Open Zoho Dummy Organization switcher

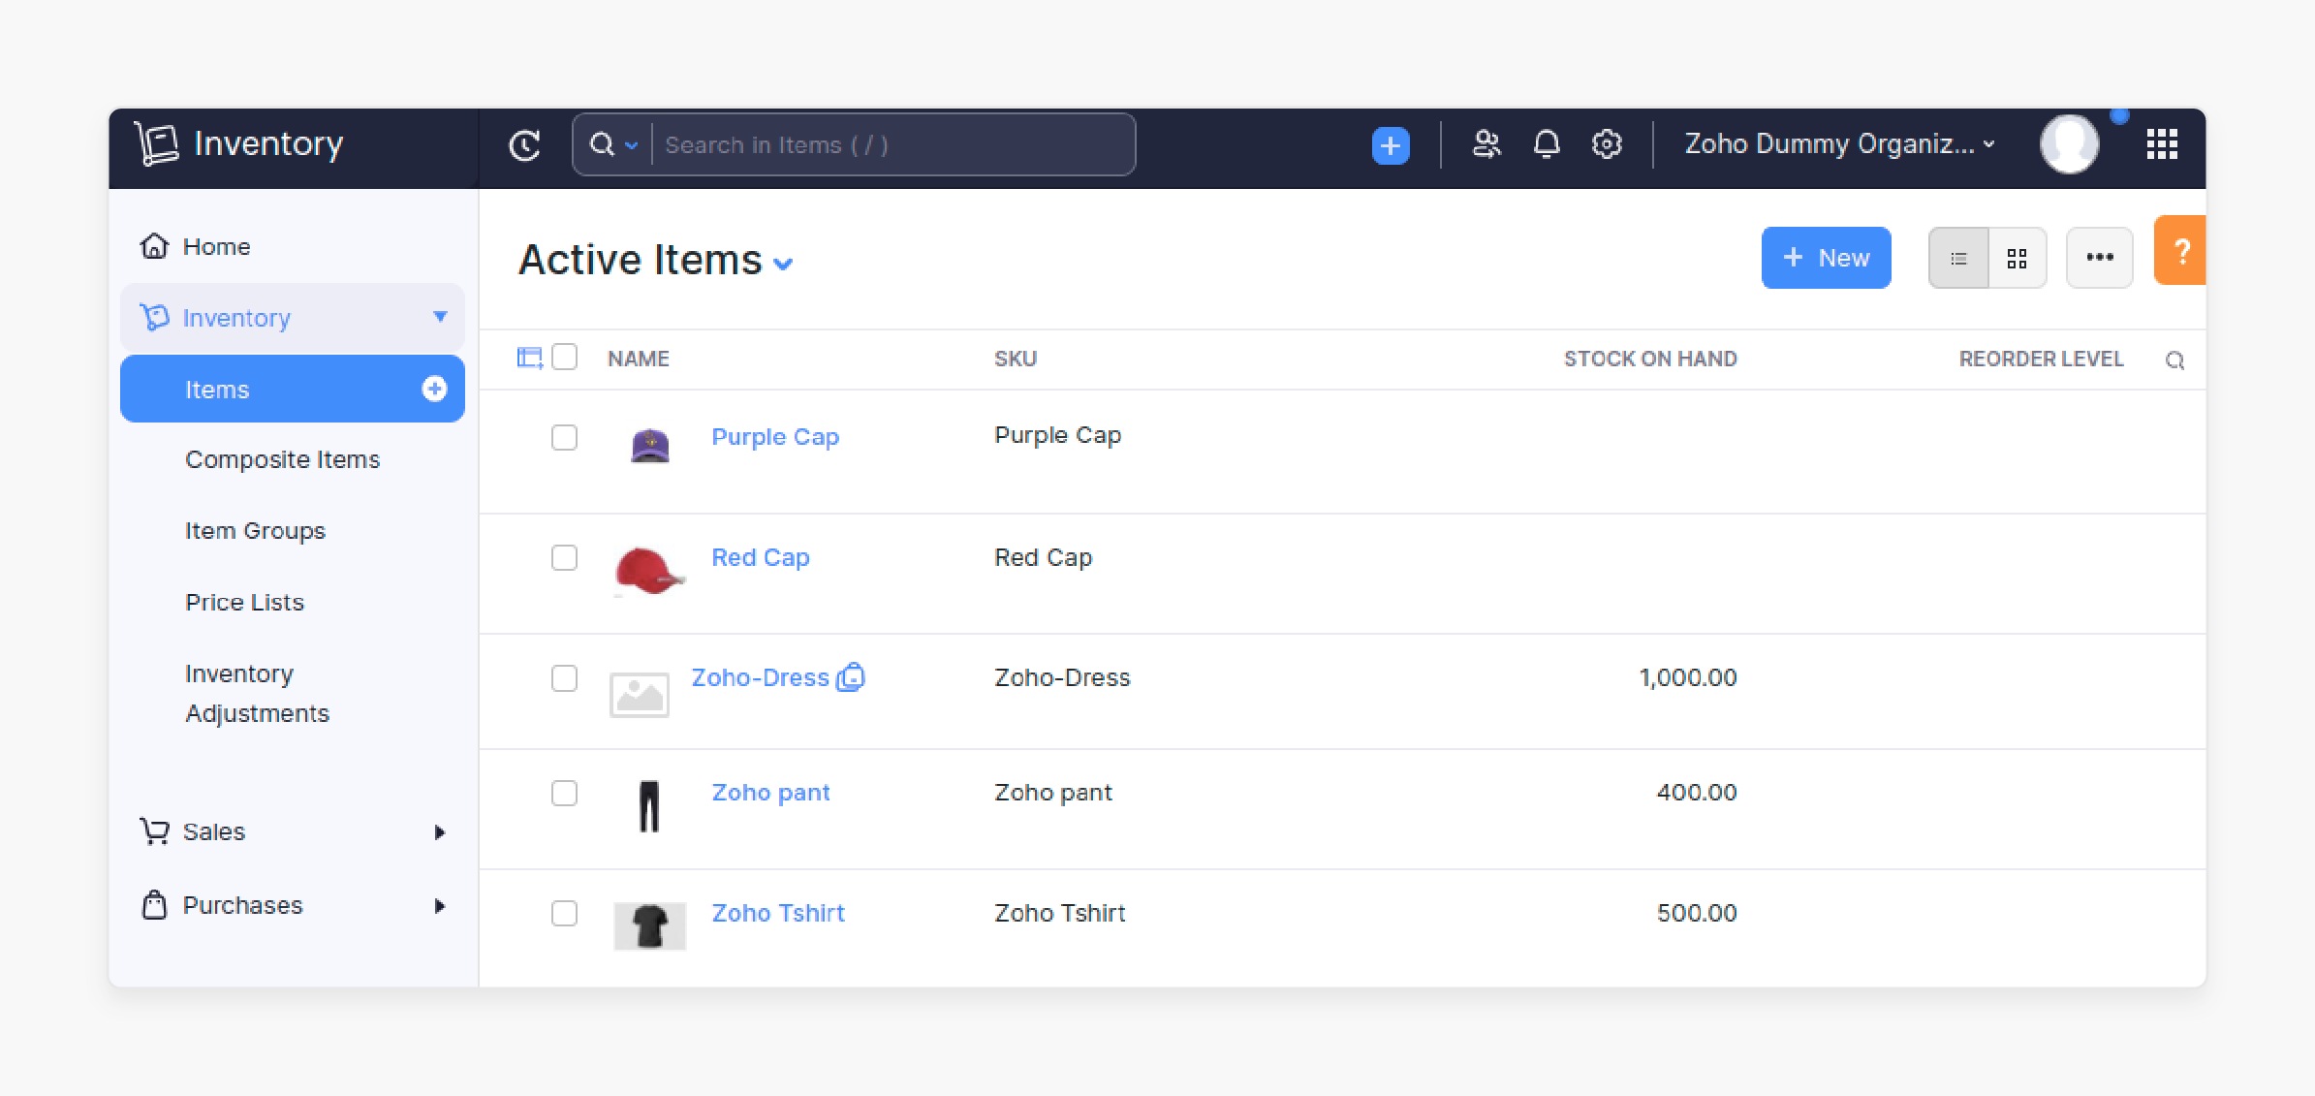point(1839,144)
